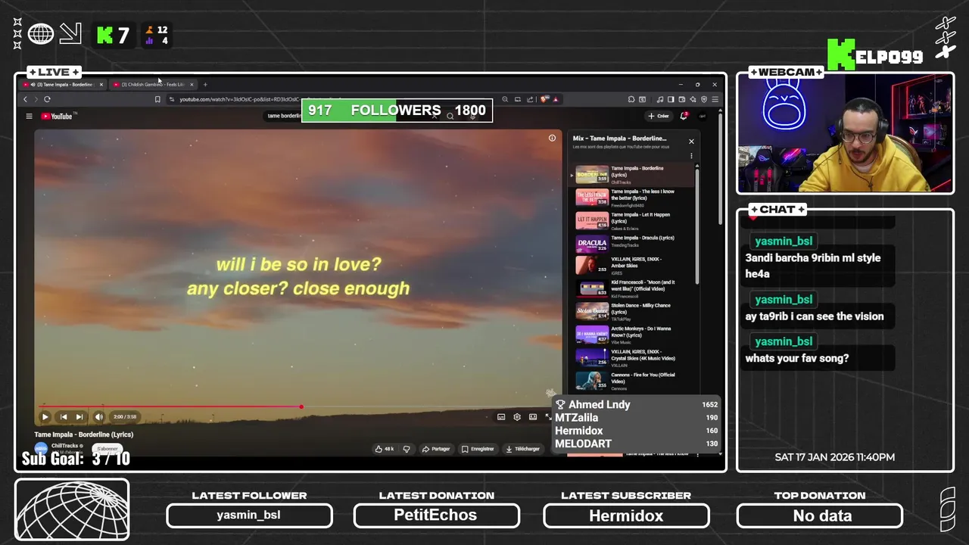Open the browser main hamburger menu
969x545 pixels.
(x=715, y=99)
